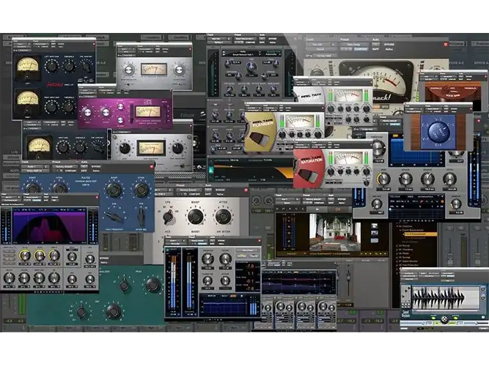
Task: Turn Pro Limiter threshold knob
Action: pos(207,258)
